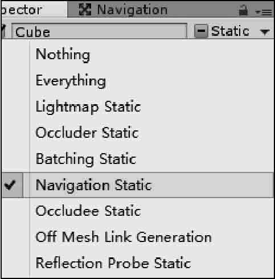275x279 pixels.
Task: Click the Navigation tab icon
Action: (85, 10)
